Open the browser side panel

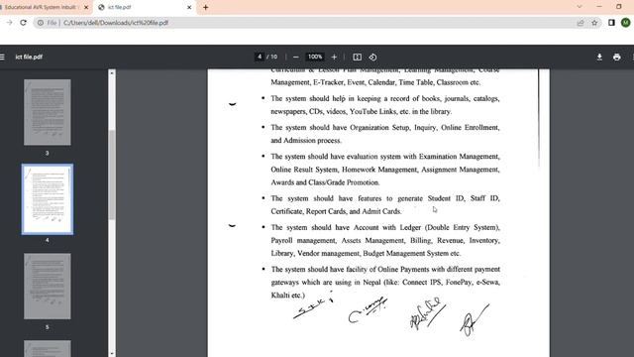(611, 23)
